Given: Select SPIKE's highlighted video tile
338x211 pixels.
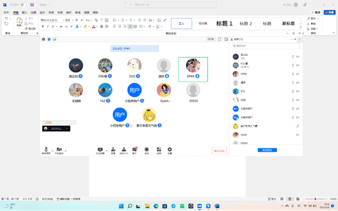Looking at the screenshot, I should click(x=193, y=69).
